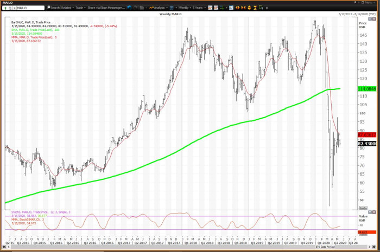Click the Search magnifier icon in toolbar
Screen dimensions: 380x252
[x=48, y=8]
